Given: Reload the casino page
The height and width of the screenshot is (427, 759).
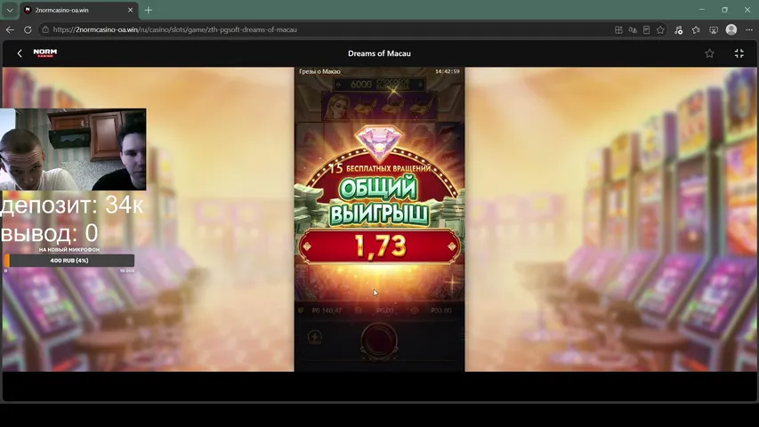Looking at the screenshot, I should coord(28,29).
